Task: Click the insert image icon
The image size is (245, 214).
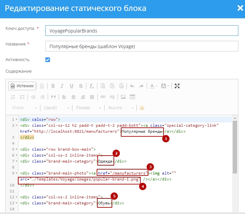Action: click(x=123, y=97)
